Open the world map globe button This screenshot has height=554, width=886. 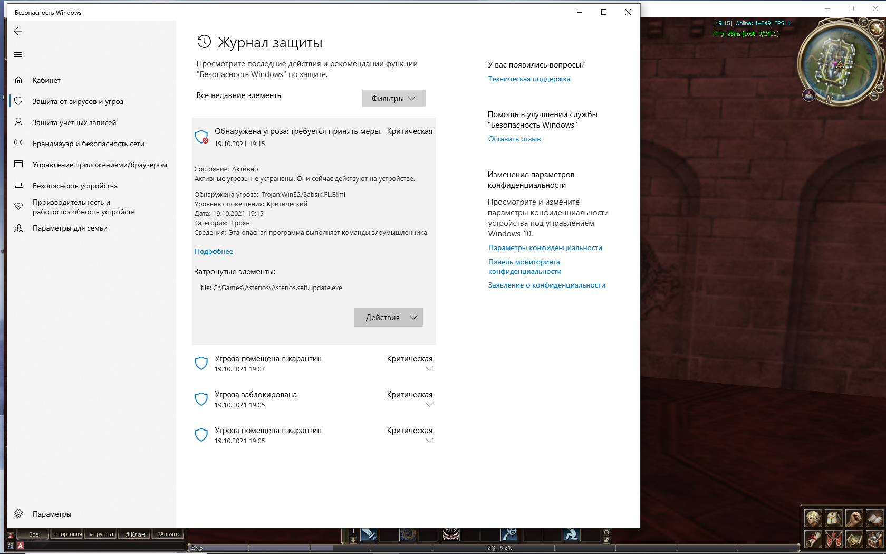pyautogui.click(x=877, y=28)
